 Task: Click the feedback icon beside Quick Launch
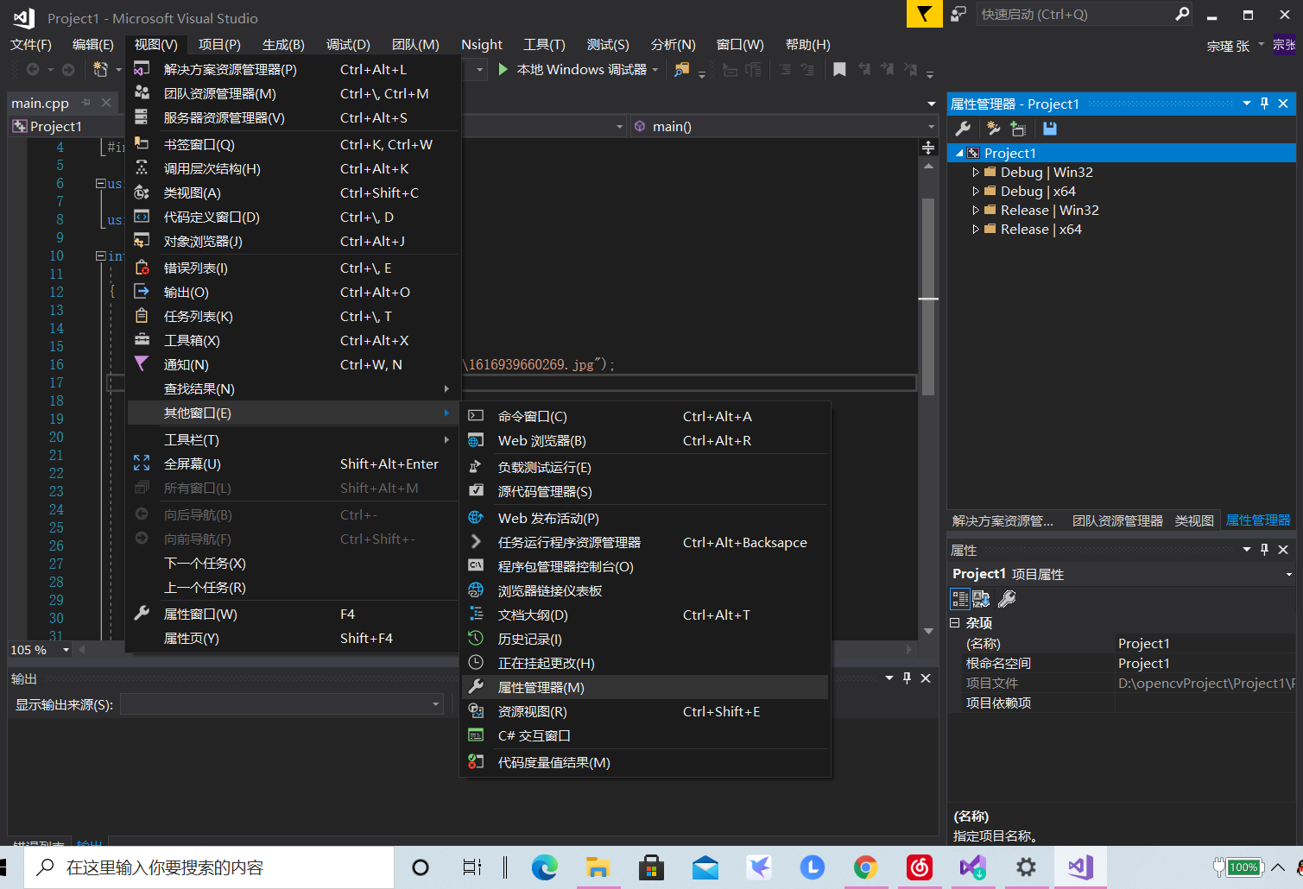coord(958,14)
